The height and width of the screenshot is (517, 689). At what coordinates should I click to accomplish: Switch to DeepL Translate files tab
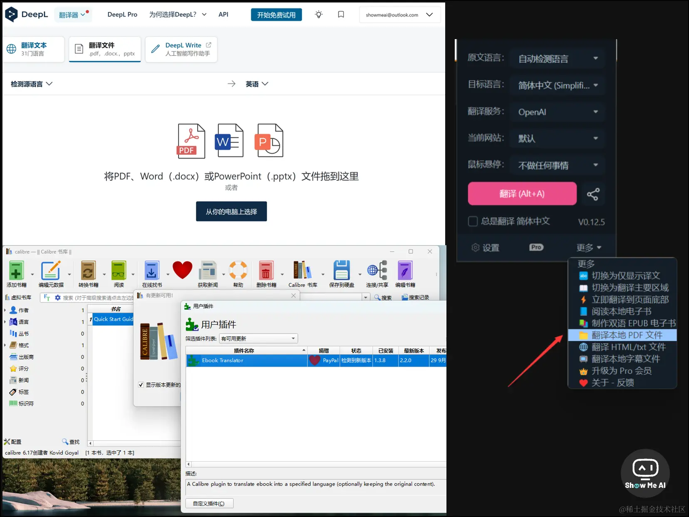[x=105, y=49]
